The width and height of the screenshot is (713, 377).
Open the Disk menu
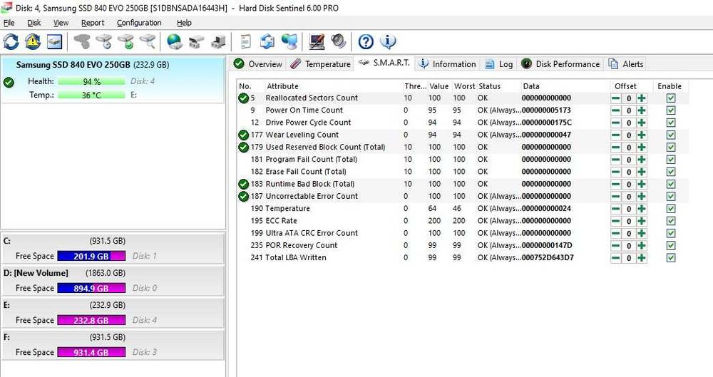[34, 23]
